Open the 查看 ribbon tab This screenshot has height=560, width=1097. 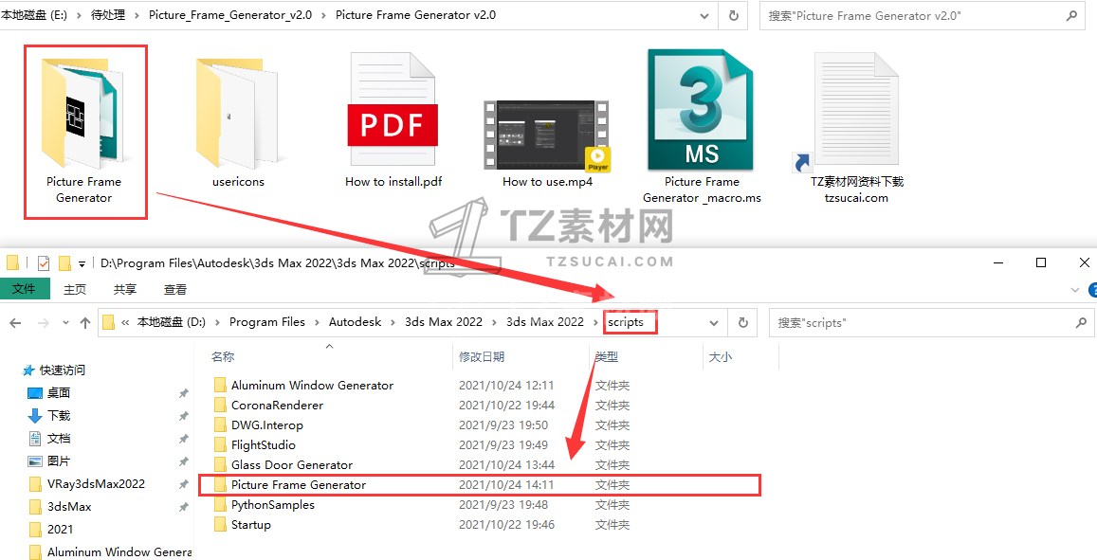tap(174, 289)
